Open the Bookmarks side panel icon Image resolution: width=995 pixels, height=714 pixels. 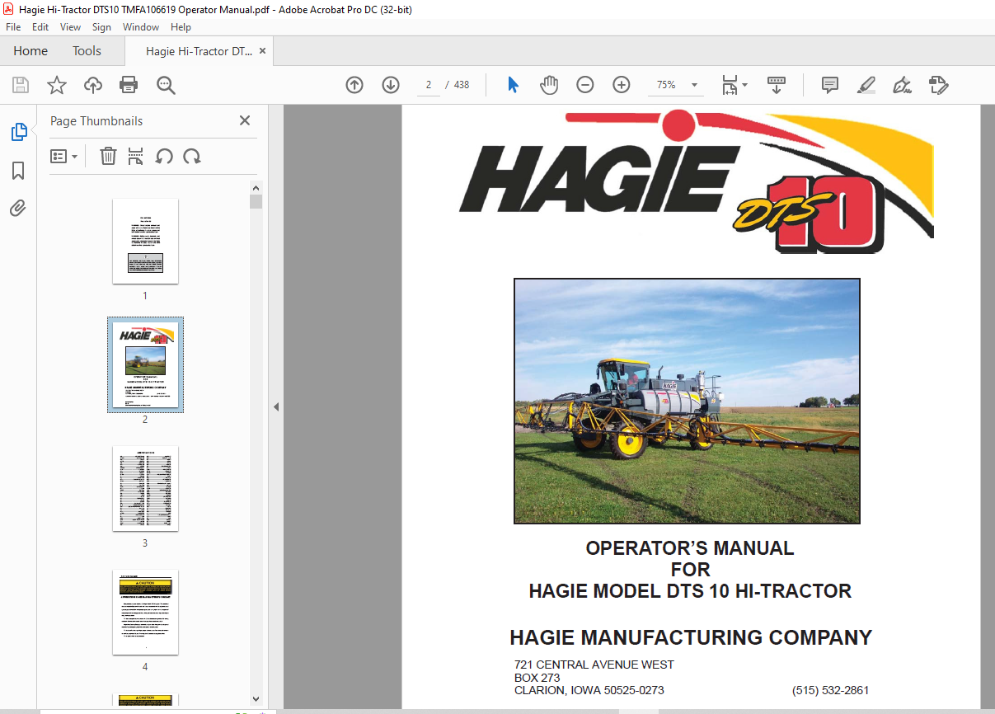pos(18,171)
